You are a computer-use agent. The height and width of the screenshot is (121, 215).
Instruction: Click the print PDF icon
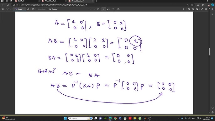coord(189,9)
